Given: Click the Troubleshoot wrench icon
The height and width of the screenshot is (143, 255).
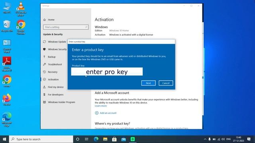Looking at the screenshot, I should tap(44, 64).
